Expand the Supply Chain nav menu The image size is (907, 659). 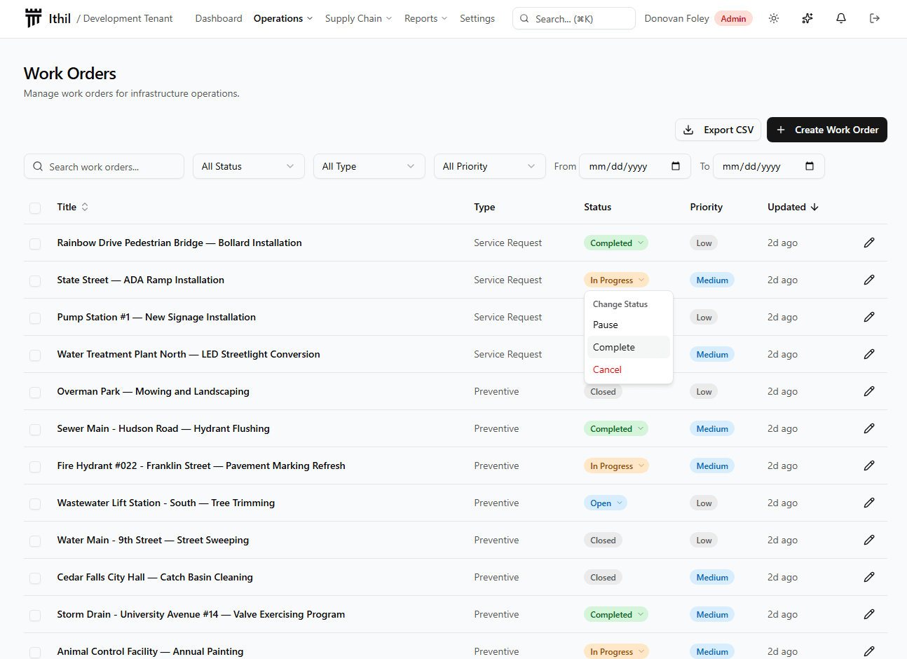358,18
